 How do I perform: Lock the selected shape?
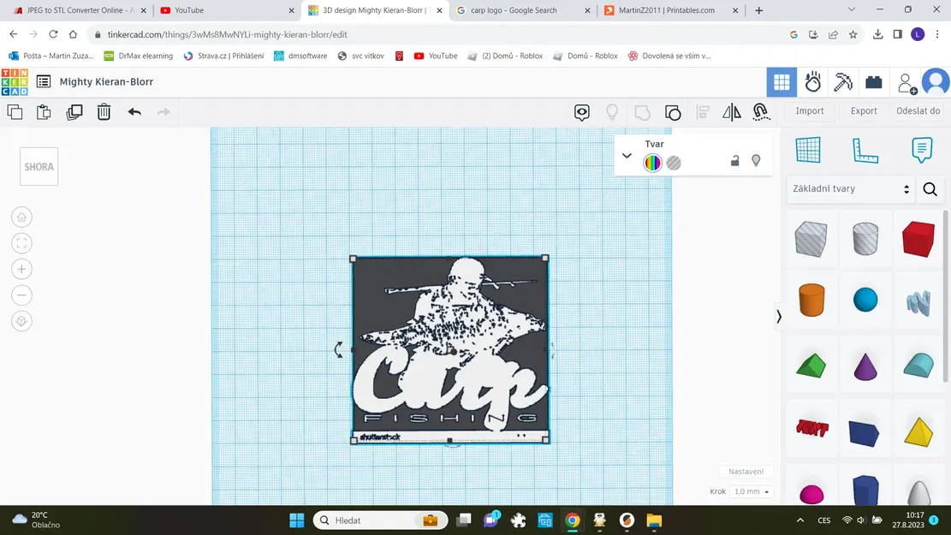tap(734, 161)
